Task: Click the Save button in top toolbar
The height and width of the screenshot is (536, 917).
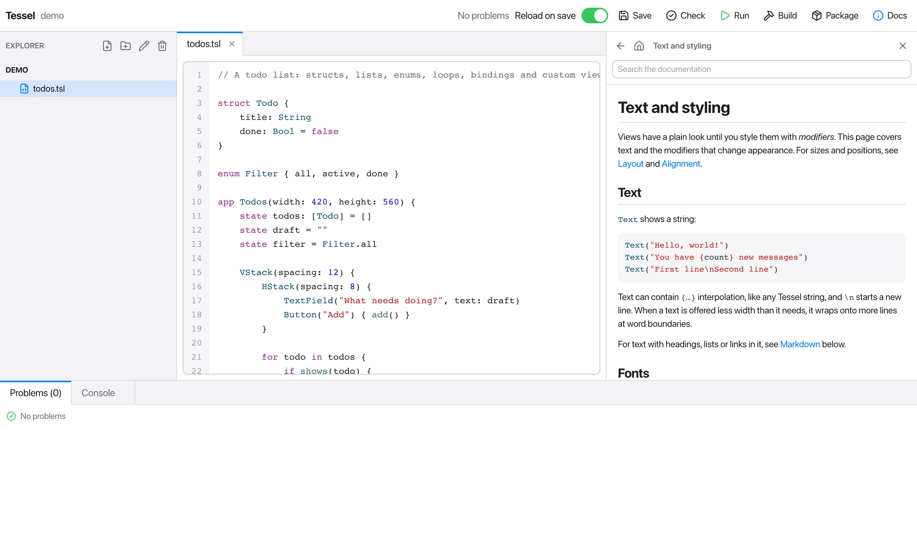Action: [x=635, y=16]
